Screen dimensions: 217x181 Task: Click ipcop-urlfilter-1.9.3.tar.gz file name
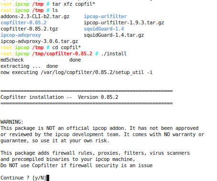pyautogui.click(x=124, y=22)
